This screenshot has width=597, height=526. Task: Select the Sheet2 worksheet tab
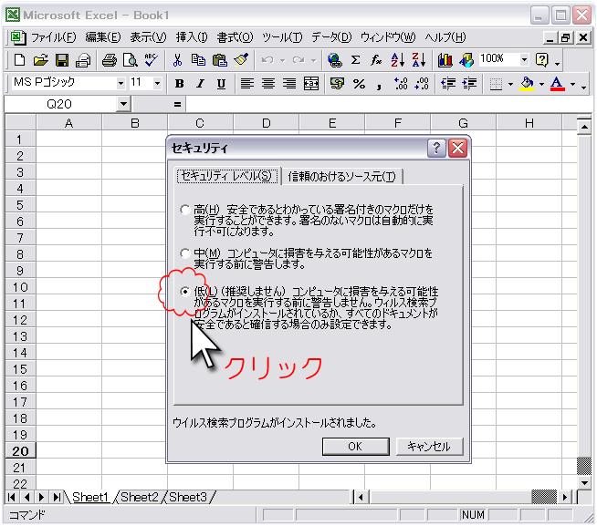click(140, 497)
